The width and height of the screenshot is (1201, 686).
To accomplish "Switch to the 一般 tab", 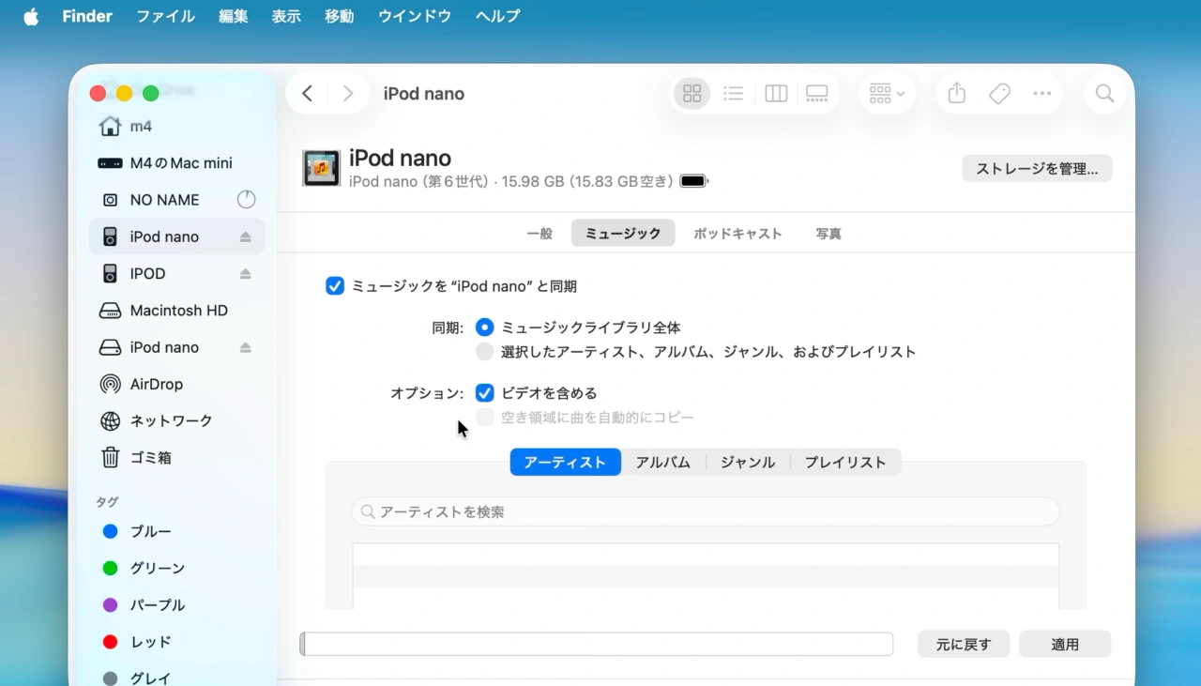I will coord(540,234).
